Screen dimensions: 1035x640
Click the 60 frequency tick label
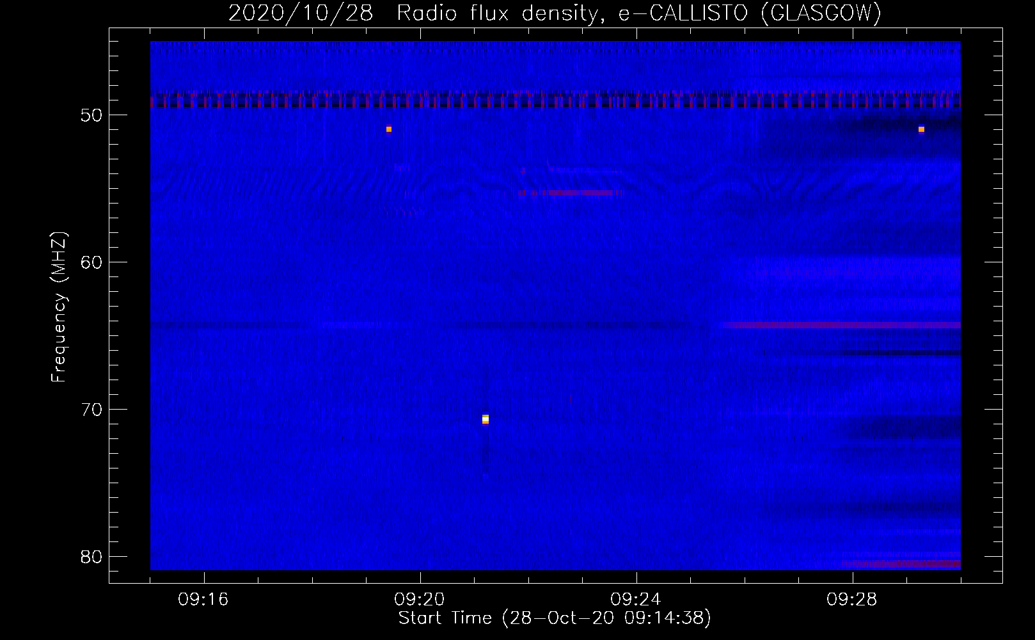pos(91,262)
